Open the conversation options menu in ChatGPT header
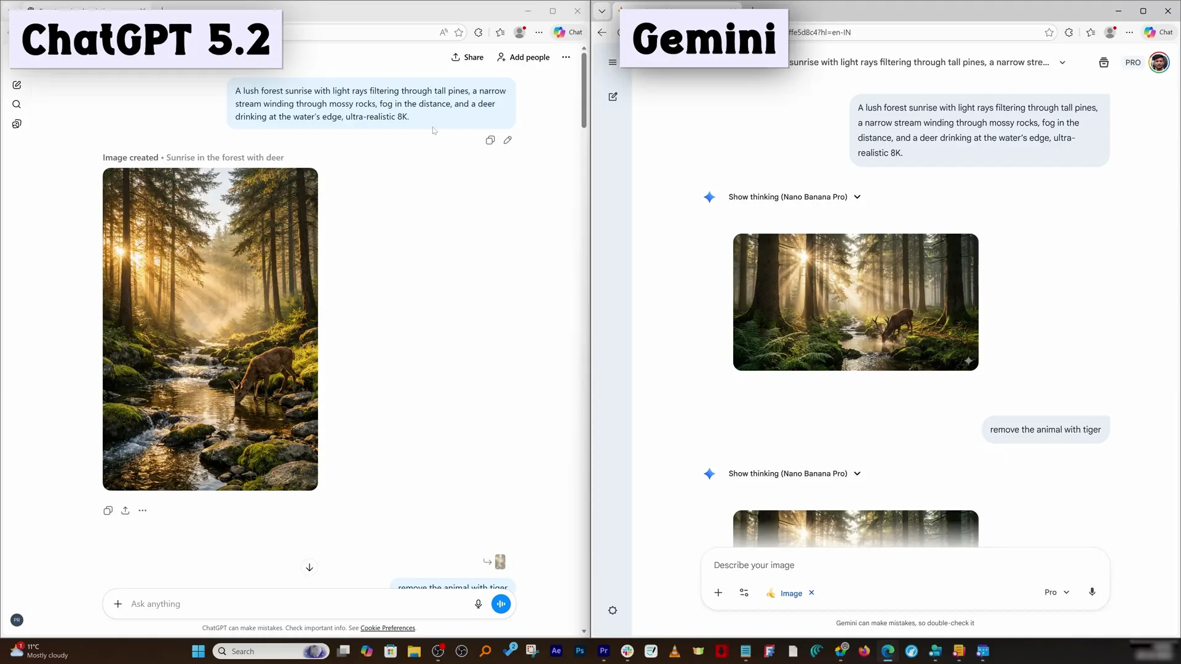This screenshot has height=664, width=1181. coord(566,57)
